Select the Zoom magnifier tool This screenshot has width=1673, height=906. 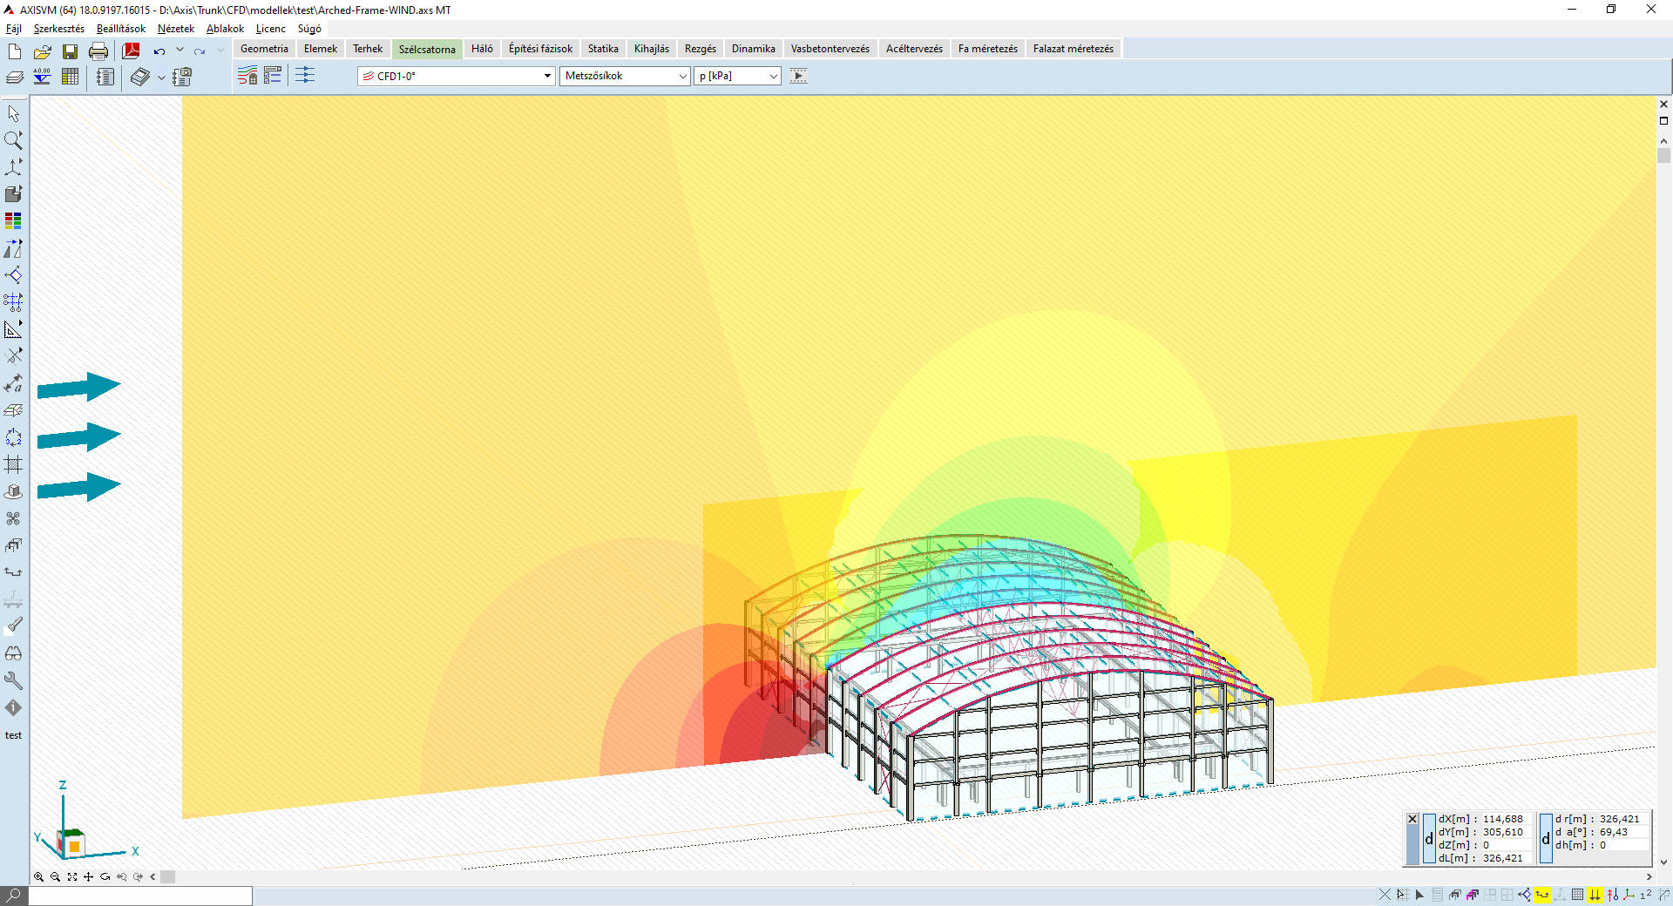[x=13, y=140]
